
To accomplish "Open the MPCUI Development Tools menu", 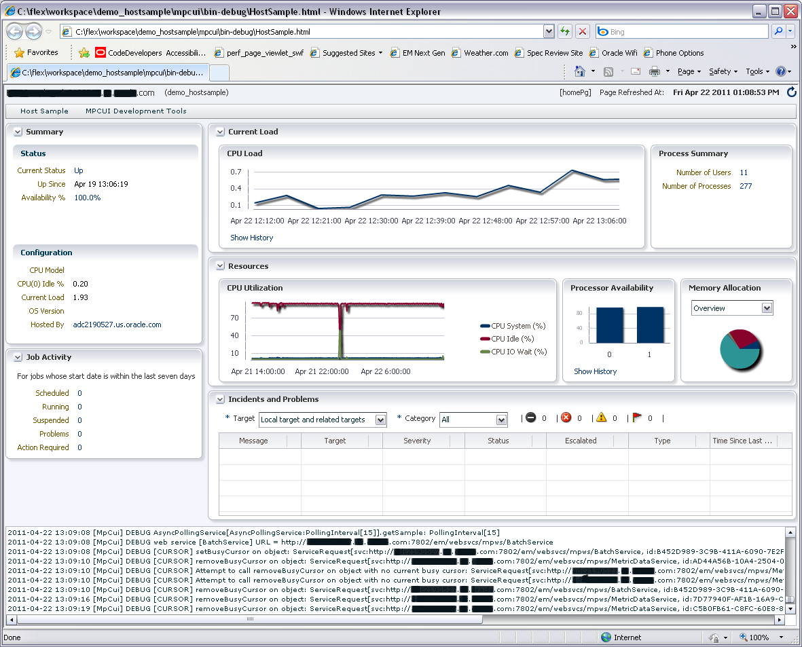I will coord(136,111).
